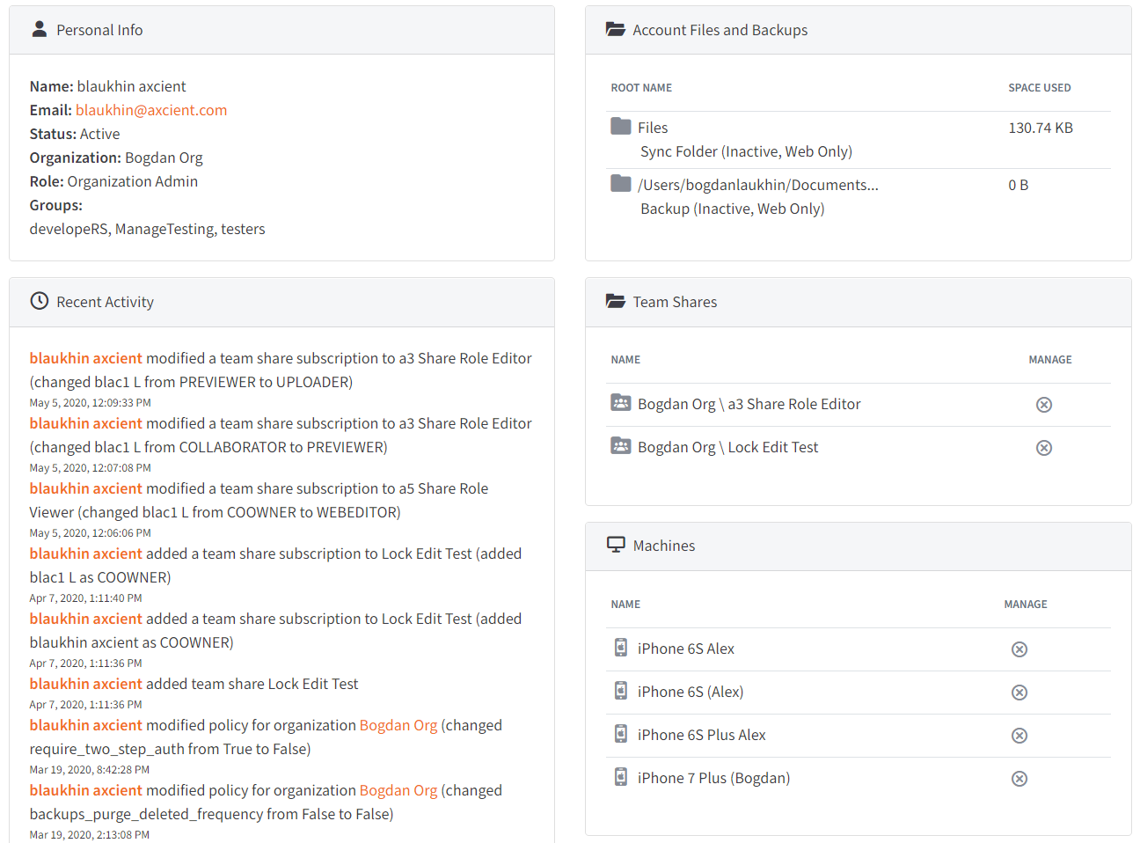Click the clock icon beside Recent Activity
Image resolution: width=1140 pixels, height=843 pixels.
pos(39,301)
